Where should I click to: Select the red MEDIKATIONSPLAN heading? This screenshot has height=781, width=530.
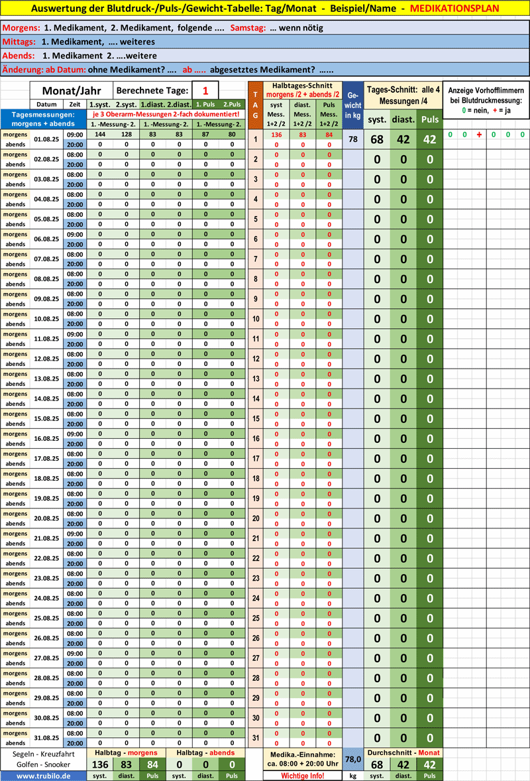[x=454, y=8]
